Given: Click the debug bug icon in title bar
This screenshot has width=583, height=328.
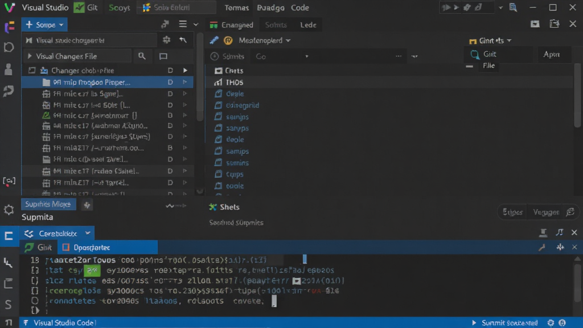Looking at the screenshot, I should [467, 7].
